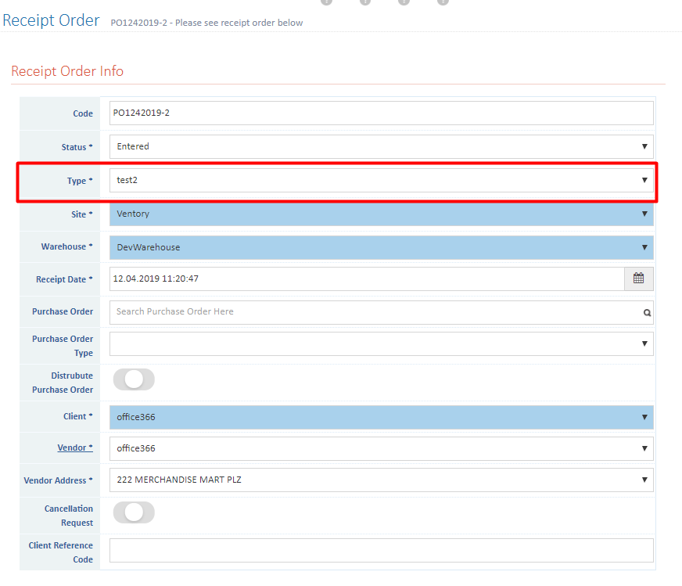Open the empty Purchase Order Type dropdown
The width and height of the screenshot is (682, 586).
[x=644, y=345]
